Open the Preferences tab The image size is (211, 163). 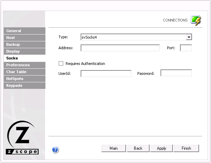click(25, 65)
